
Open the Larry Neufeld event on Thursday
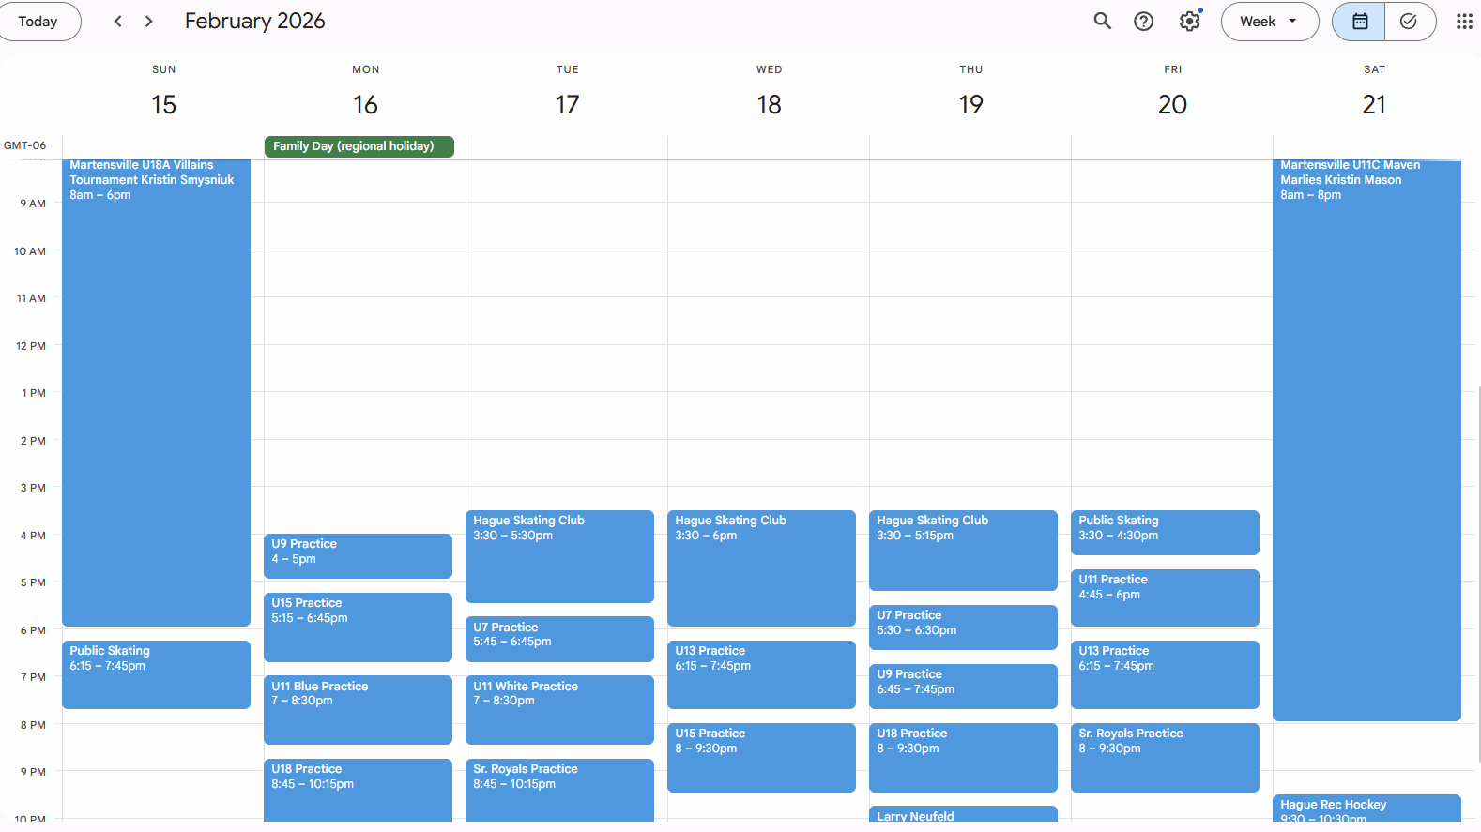[963, 814]
